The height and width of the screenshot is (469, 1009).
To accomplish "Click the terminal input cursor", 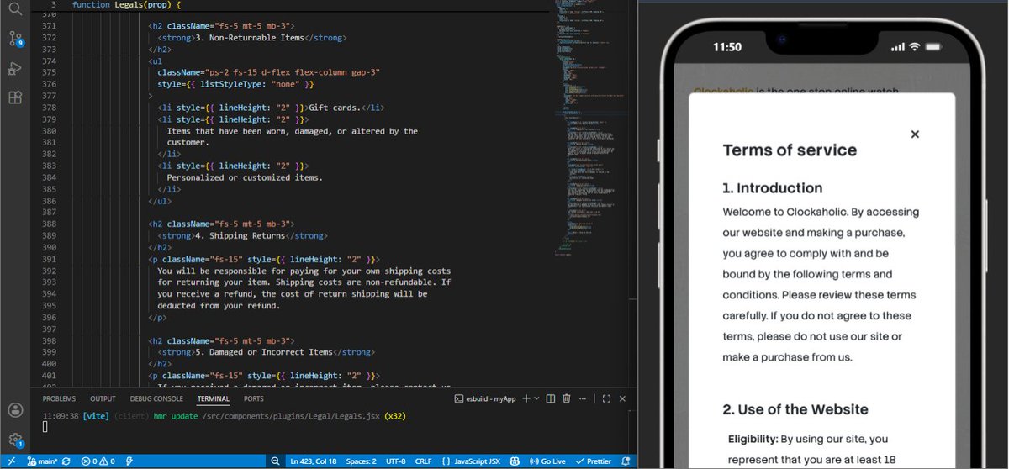I will 46,428.
